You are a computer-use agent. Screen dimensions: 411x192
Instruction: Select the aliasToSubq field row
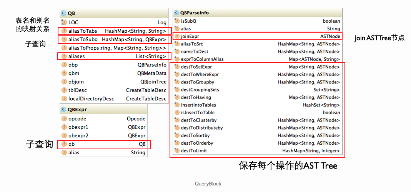click(114, 39)
